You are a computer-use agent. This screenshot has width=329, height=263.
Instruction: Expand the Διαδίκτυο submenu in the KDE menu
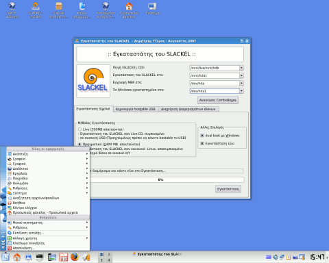pyautogui.click(x=48, y=168)
